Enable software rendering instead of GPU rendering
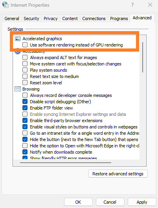 [x=25, y=45]
